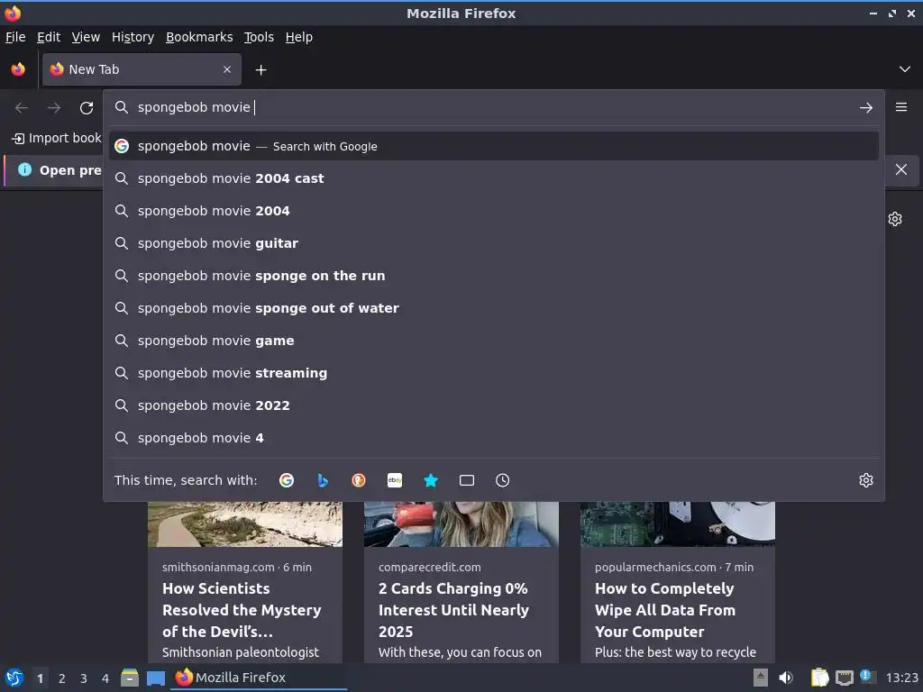Open search settings gear in dropdown
923x692 pixels.
click(x=866, y=480)
